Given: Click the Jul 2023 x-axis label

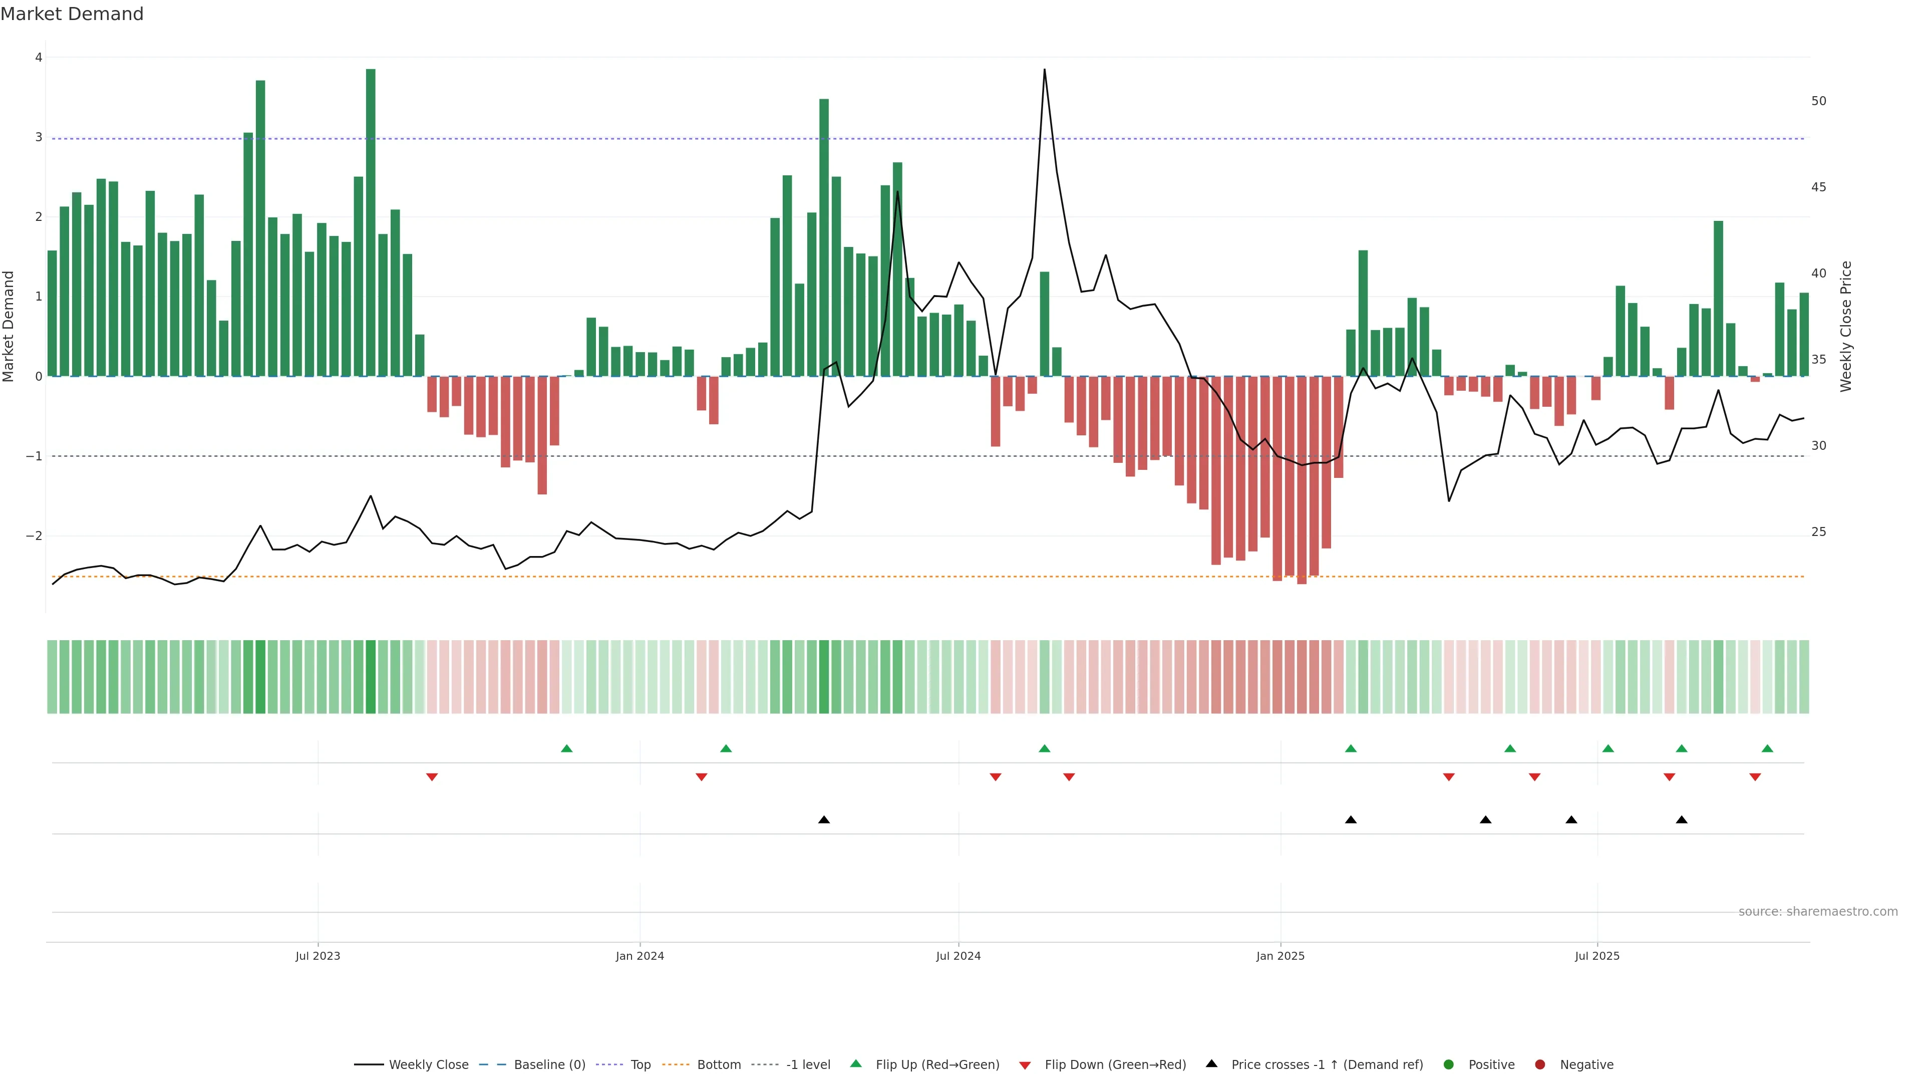Looking at the screenshot, I should pos(317,956).
